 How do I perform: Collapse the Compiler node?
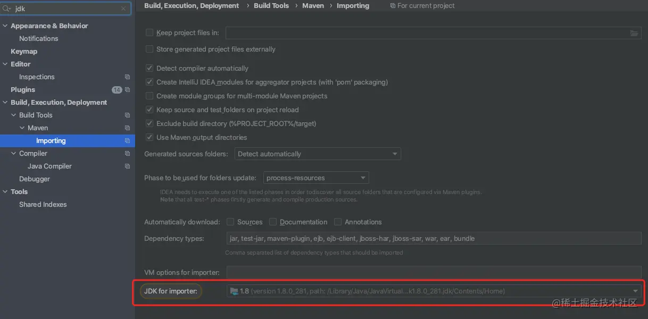[x=14, y=154]
